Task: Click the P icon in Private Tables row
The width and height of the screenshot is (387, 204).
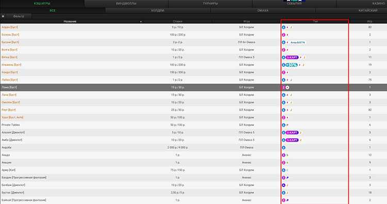Action: click(x=287, y=125)
